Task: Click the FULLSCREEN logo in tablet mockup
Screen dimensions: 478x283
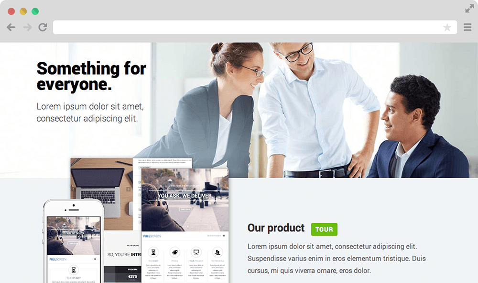Action: [152, 236]
